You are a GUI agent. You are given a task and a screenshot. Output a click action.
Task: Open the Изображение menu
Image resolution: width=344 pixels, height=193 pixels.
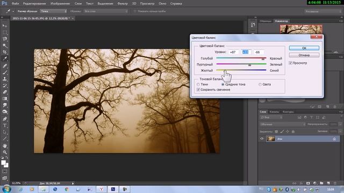[60, 4]
